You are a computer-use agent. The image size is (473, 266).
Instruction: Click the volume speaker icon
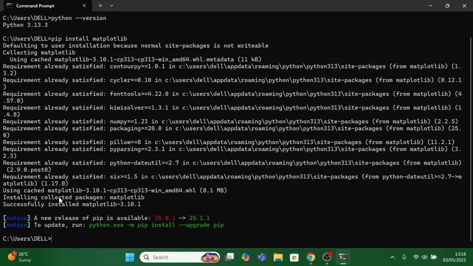coord(424,257)
